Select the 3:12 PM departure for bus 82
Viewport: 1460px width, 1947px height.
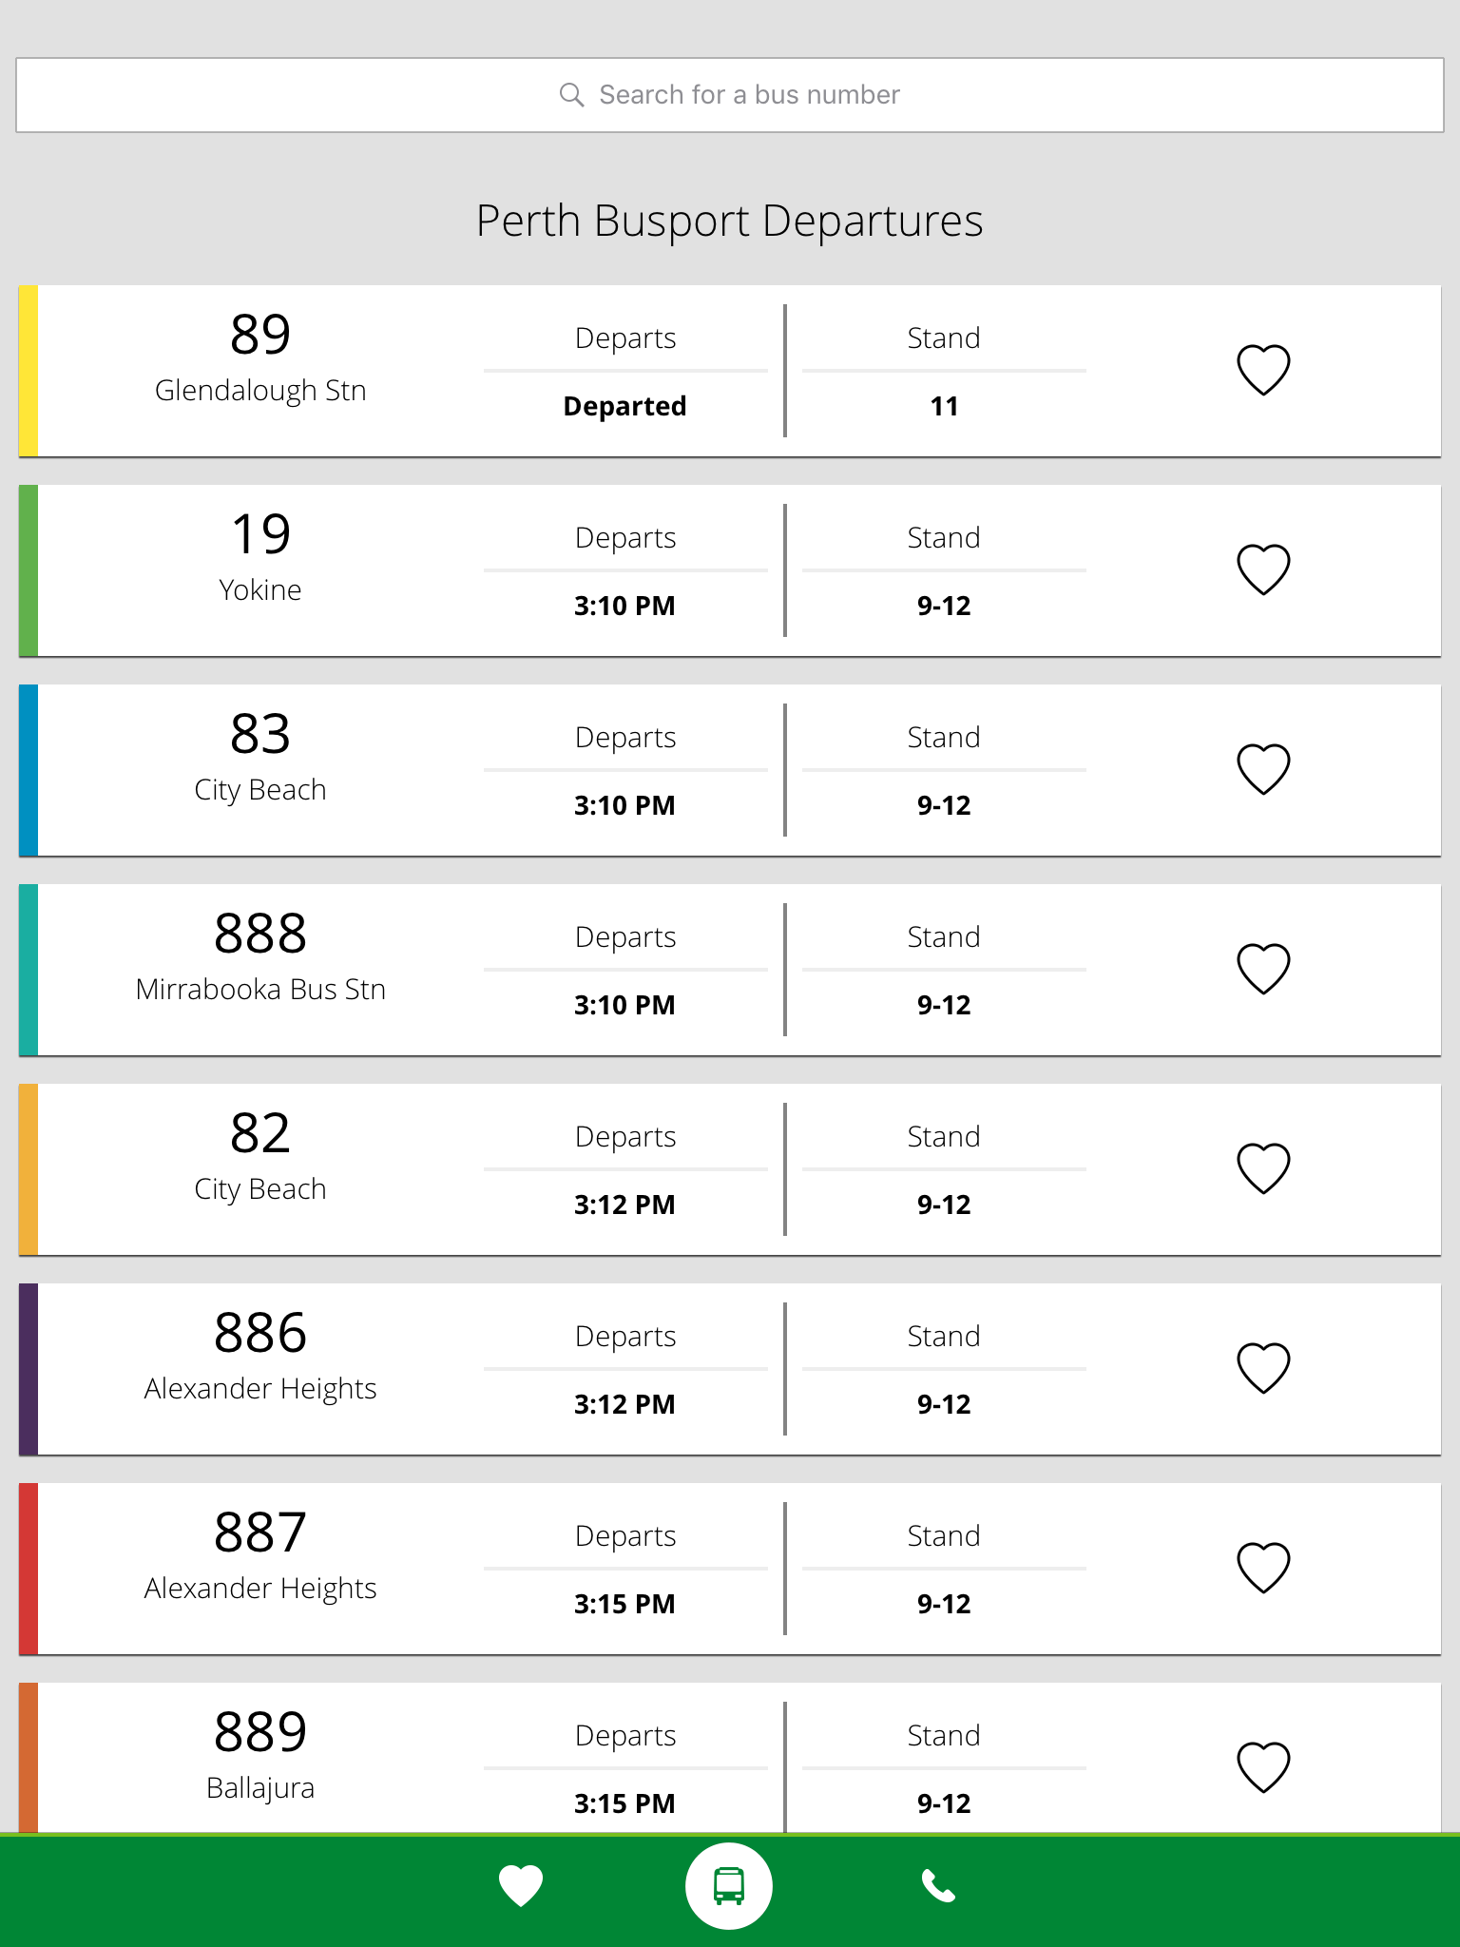(624, 1205)
